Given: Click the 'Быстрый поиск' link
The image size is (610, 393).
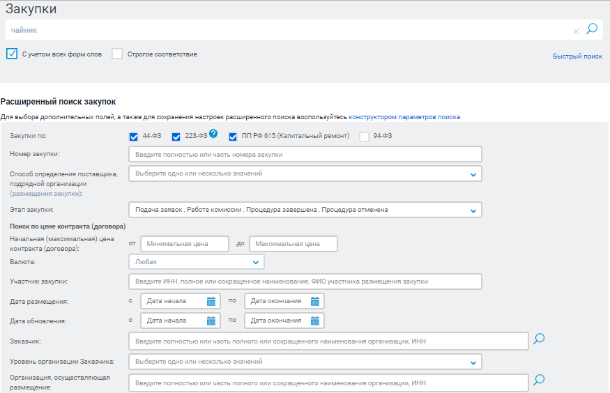Looking at the screenshot, I should [577, 56].
